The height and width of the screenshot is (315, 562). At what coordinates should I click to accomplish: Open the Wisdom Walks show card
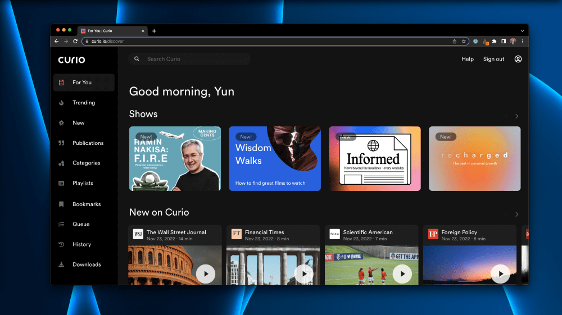[275, 158]
